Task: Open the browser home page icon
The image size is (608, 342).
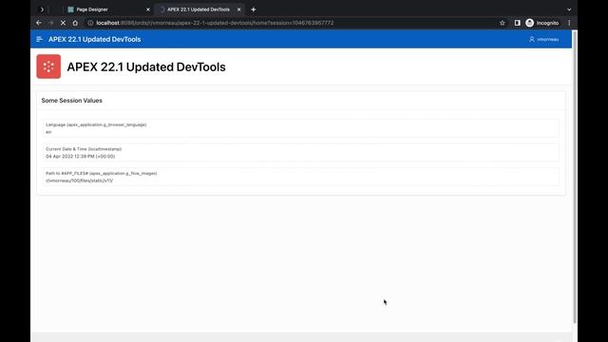Action: [x=75, y=23]
